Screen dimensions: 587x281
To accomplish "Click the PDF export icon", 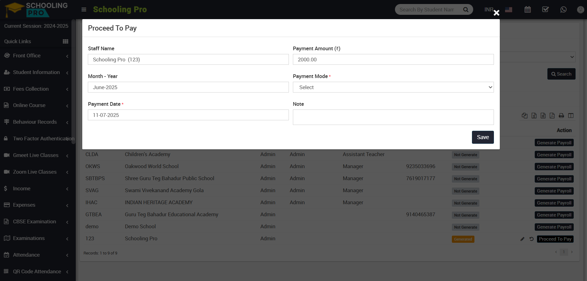I will (x=552, y=116).
